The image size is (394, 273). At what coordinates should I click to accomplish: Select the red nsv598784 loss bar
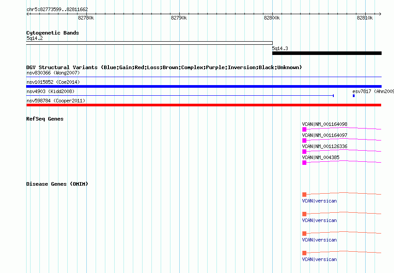(204, 105)
